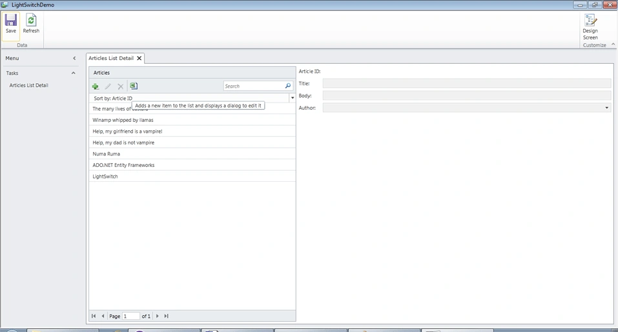Go to previous page arrow
Viewport: 618px width, 332px height.
coord(103,316)
